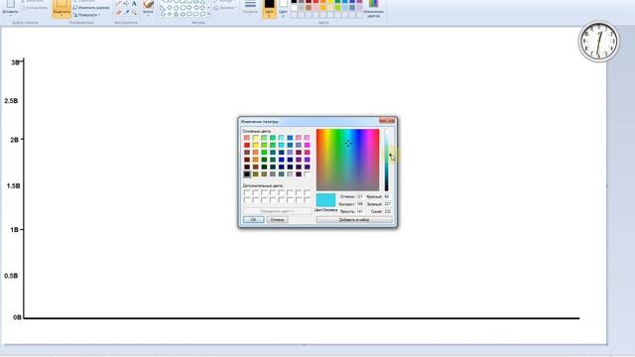Open the Select dropdown arrow
The image size is (635, 357).
tap(62, 16)
